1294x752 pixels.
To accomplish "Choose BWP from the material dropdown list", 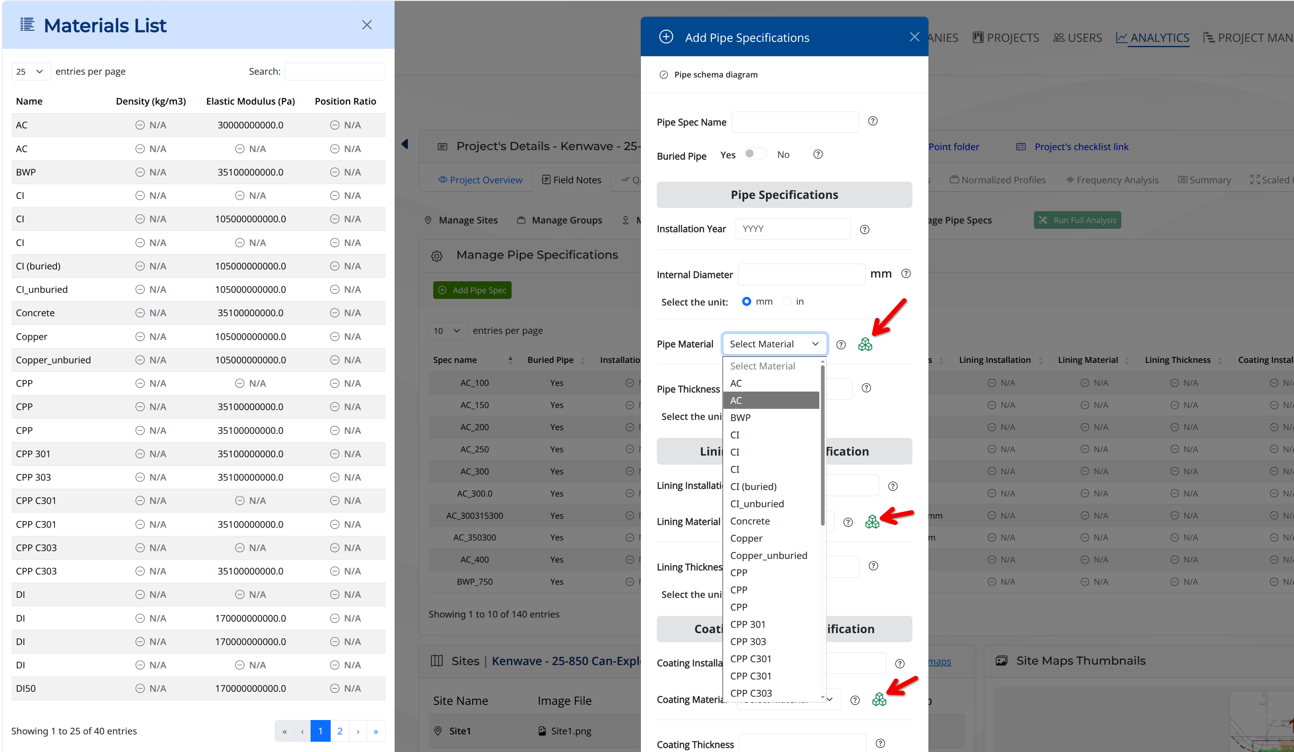I will click(771, 417).
